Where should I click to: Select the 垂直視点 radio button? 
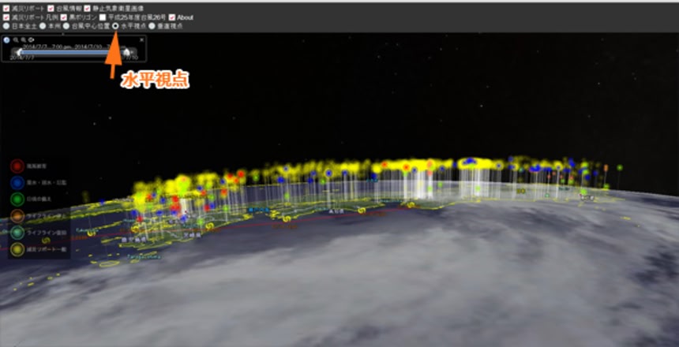click(152, 26)
